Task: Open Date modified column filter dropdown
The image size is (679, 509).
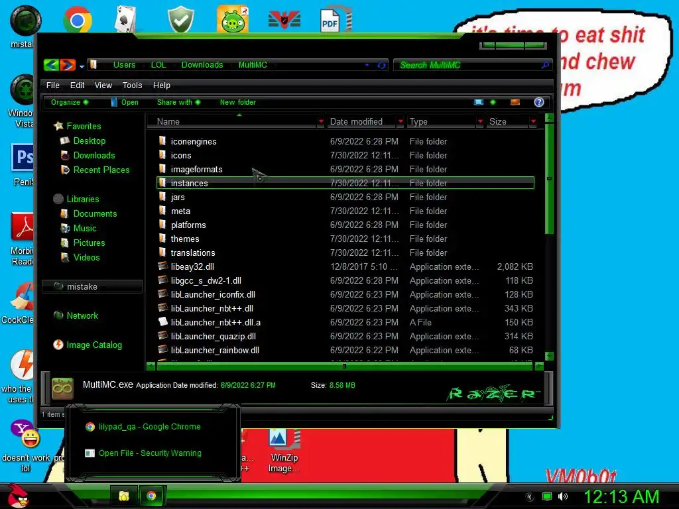Action: pyautogui.click(x=401, y=122)
